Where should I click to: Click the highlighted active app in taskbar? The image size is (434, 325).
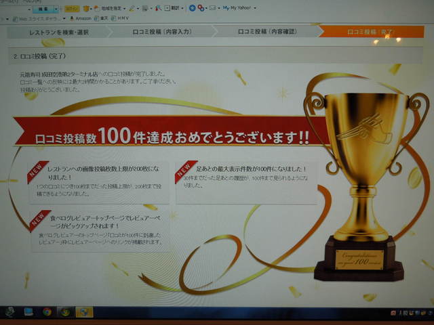tap(84, 312)
